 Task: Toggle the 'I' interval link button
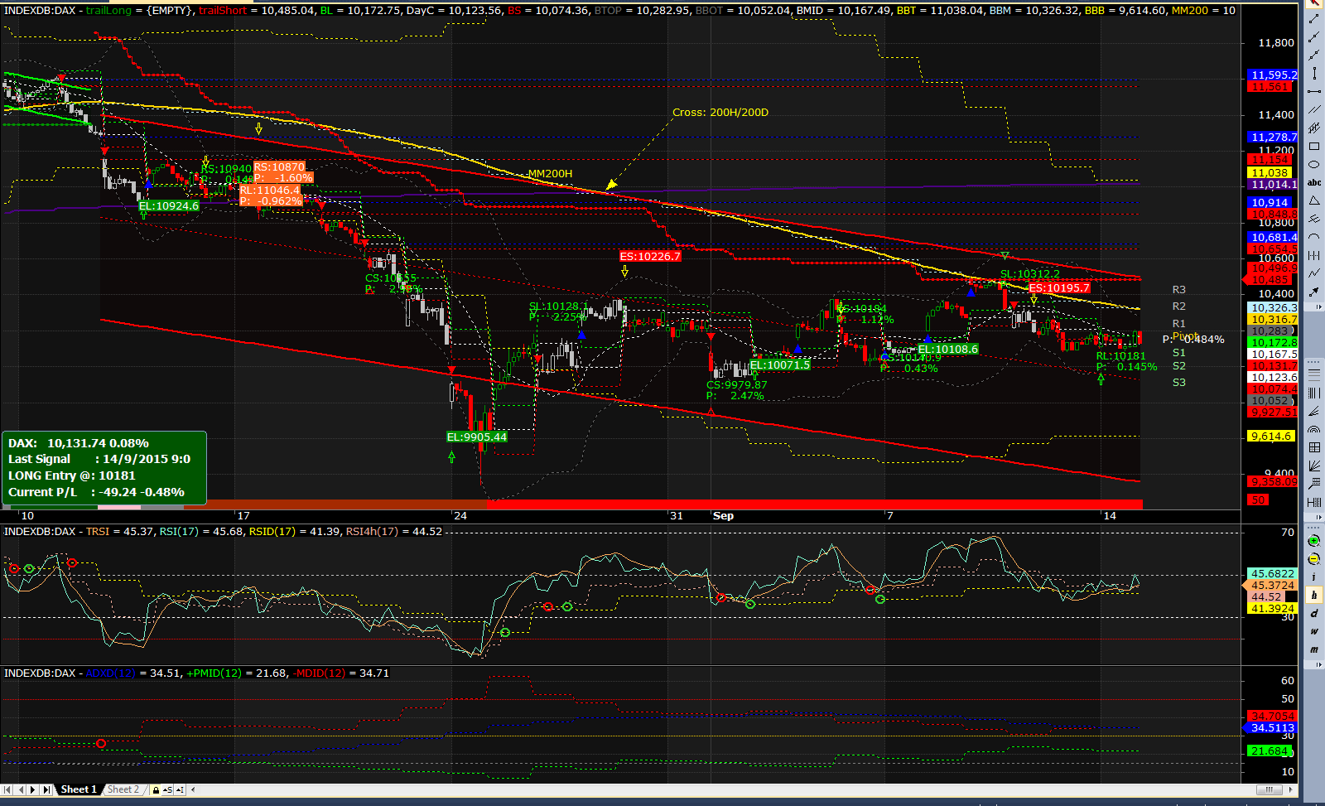[180, 789]
